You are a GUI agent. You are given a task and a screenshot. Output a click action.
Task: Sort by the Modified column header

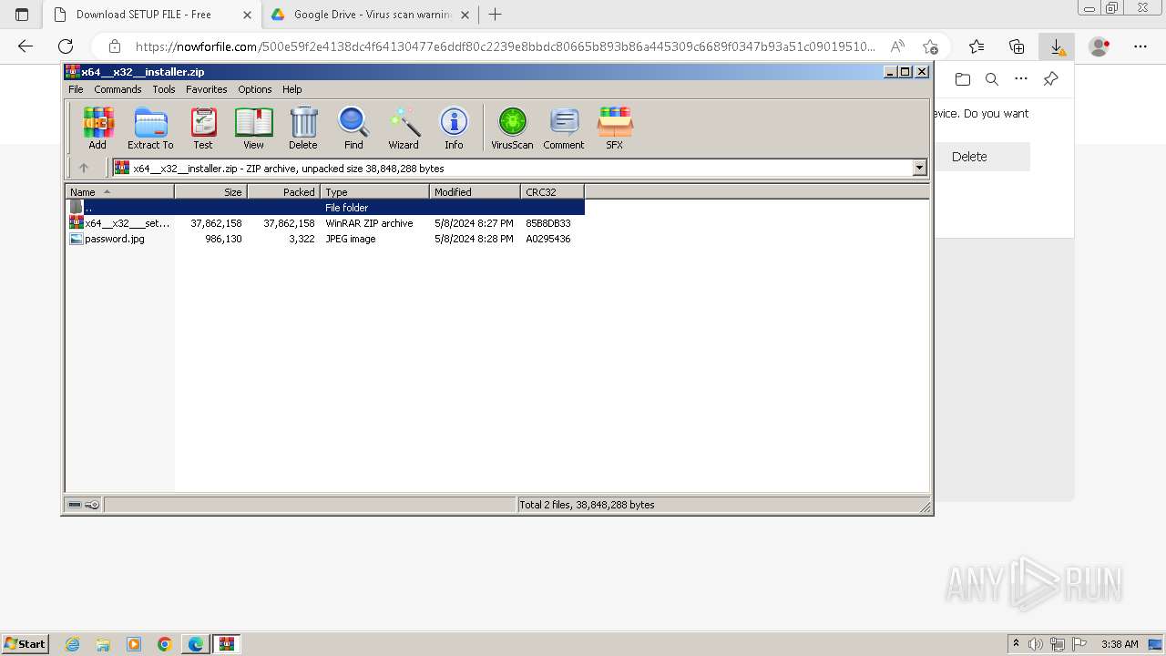[x=475, y=191]
